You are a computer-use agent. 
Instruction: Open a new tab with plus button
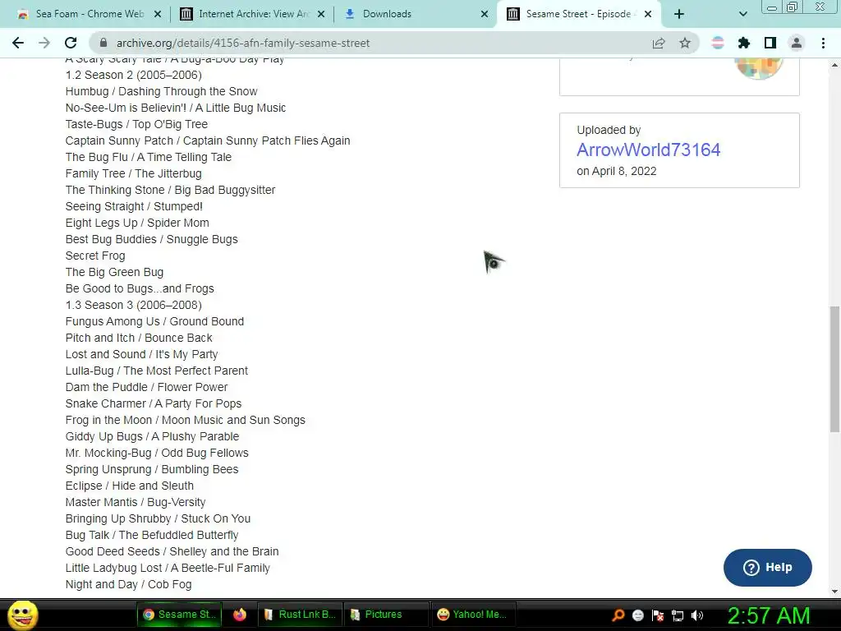[679, 14]
